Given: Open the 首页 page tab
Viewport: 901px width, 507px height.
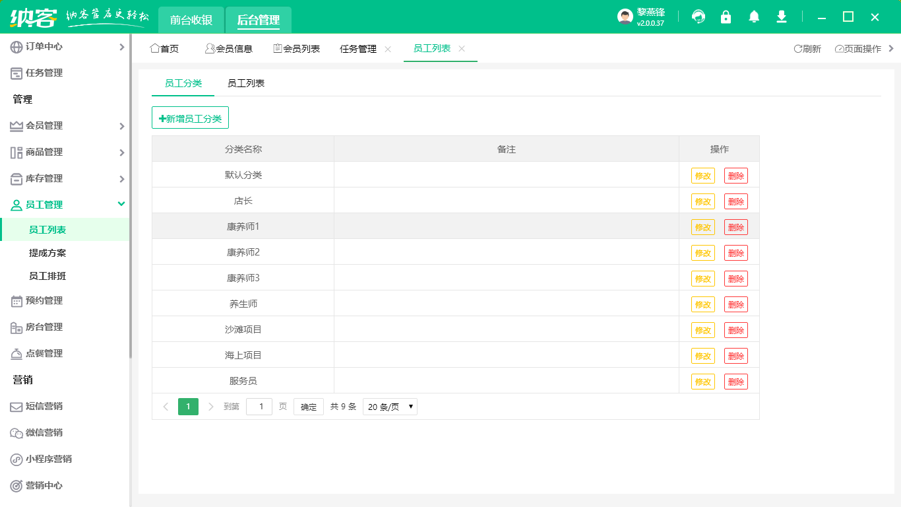Looking at the screenshot, I should coord(164,49).
